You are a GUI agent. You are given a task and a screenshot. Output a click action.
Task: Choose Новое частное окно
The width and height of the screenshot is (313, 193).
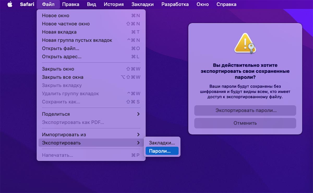(91, 24)
